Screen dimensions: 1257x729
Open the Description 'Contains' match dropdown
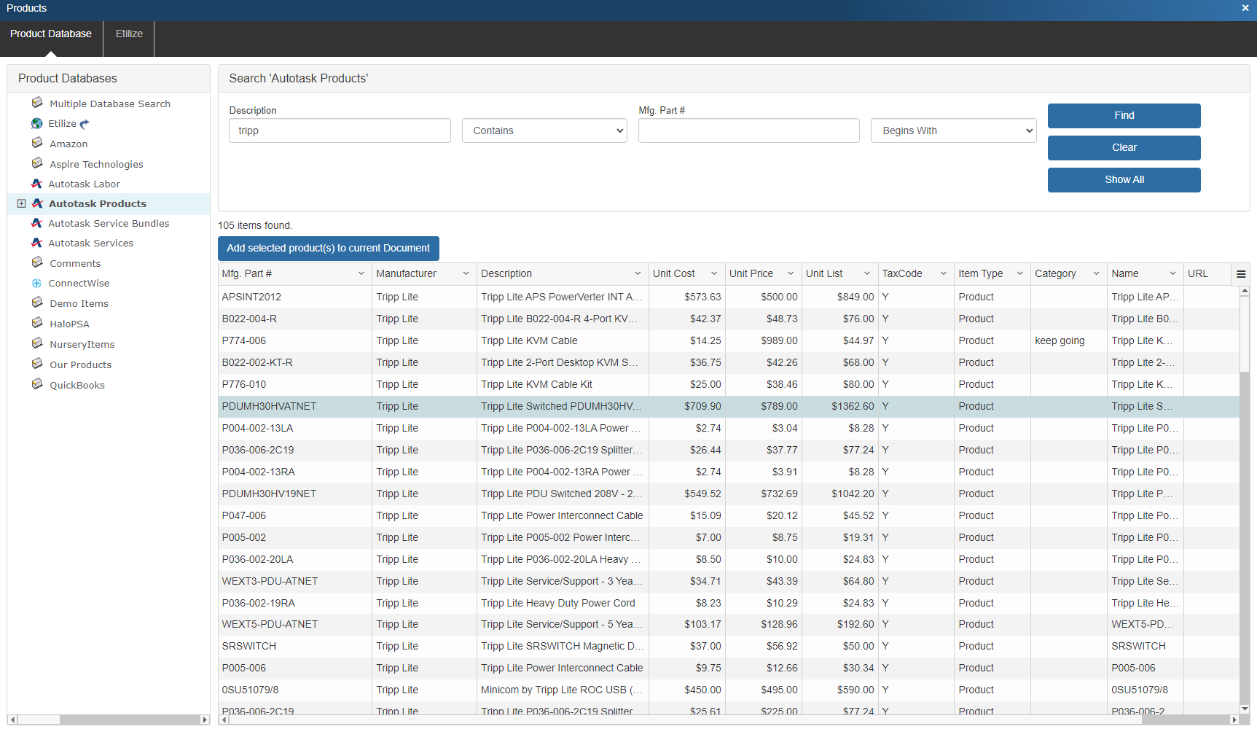pos(544,131)
